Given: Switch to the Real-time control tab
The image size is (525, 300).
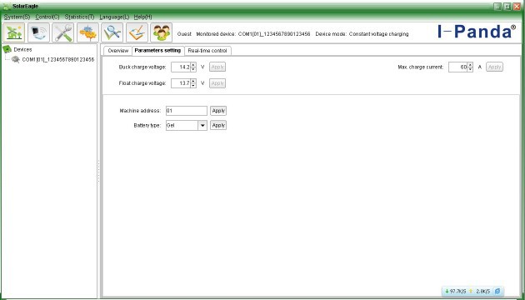Looking at the screenshot, I should (x=207, y=51).
